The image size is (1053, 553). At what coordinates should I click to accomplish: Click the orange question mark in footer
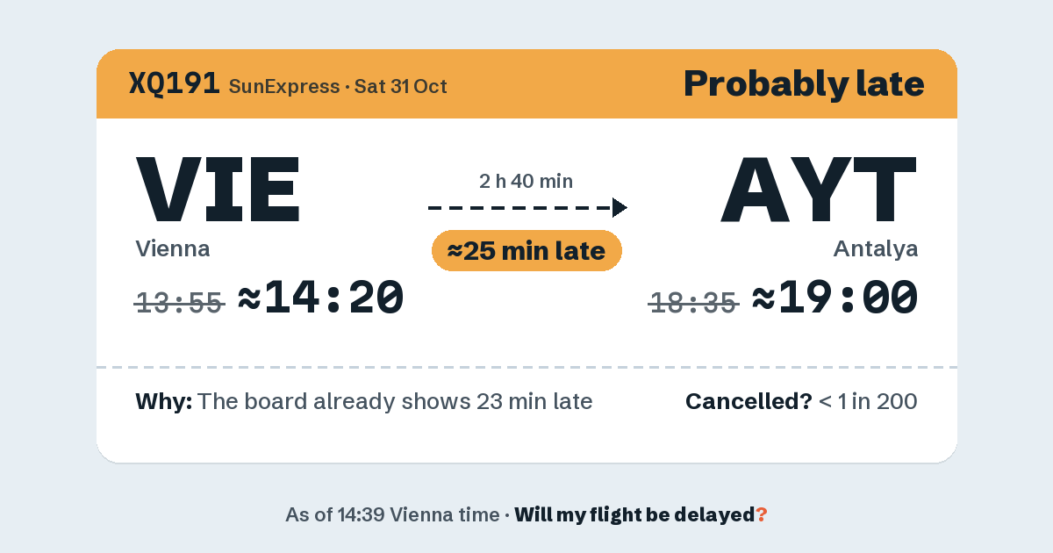(762, 514)
